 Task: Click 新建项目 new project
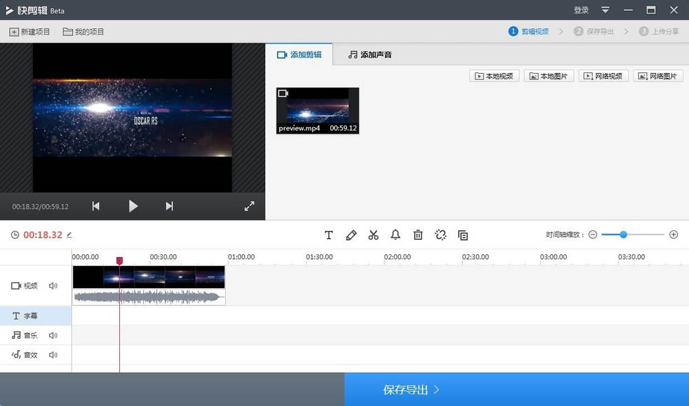[30, 32]
